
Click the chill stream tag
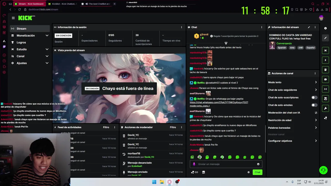pos(300,48)
